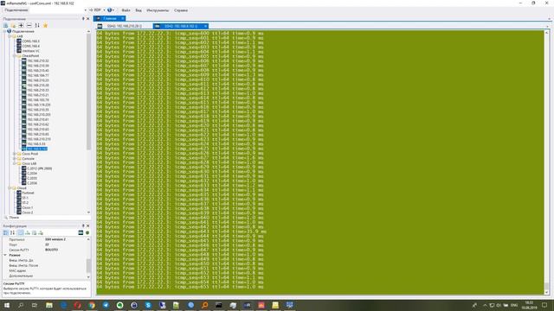The image size is (554, 311).
Task: Open the Файл menu
Action: (x=126, y=10)
